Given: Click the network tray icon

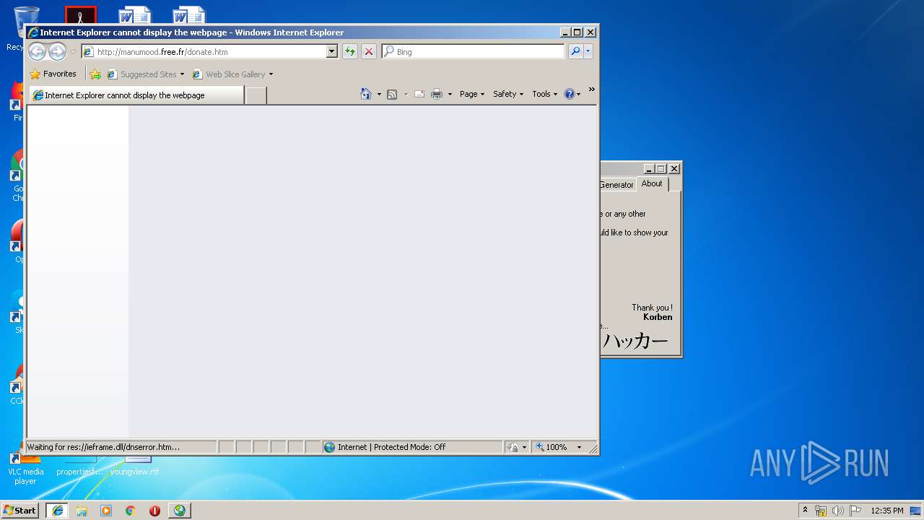Looking at the screenshot, I should (x=821, y=511).
